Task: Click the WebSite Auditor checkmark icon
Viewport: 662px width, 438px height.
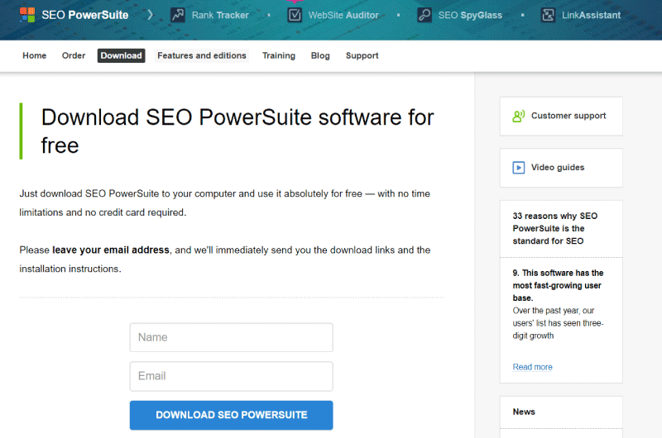Action: point(295,15)
